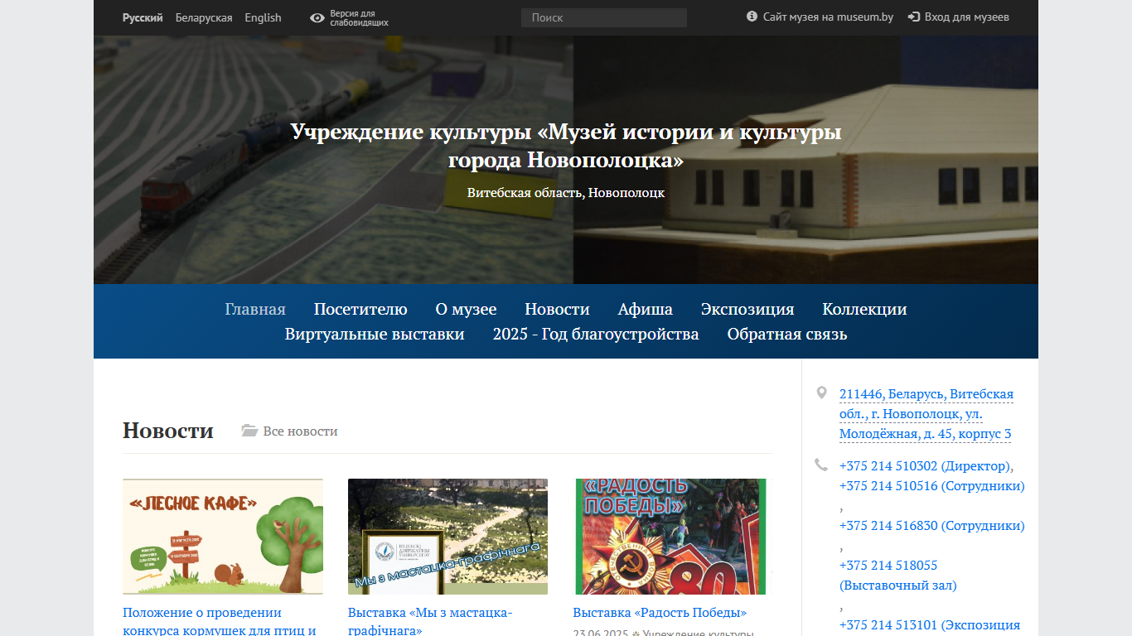Open the Афиша menu item
The width and height of the screenshot is (1132, 636).
[646, 309]
